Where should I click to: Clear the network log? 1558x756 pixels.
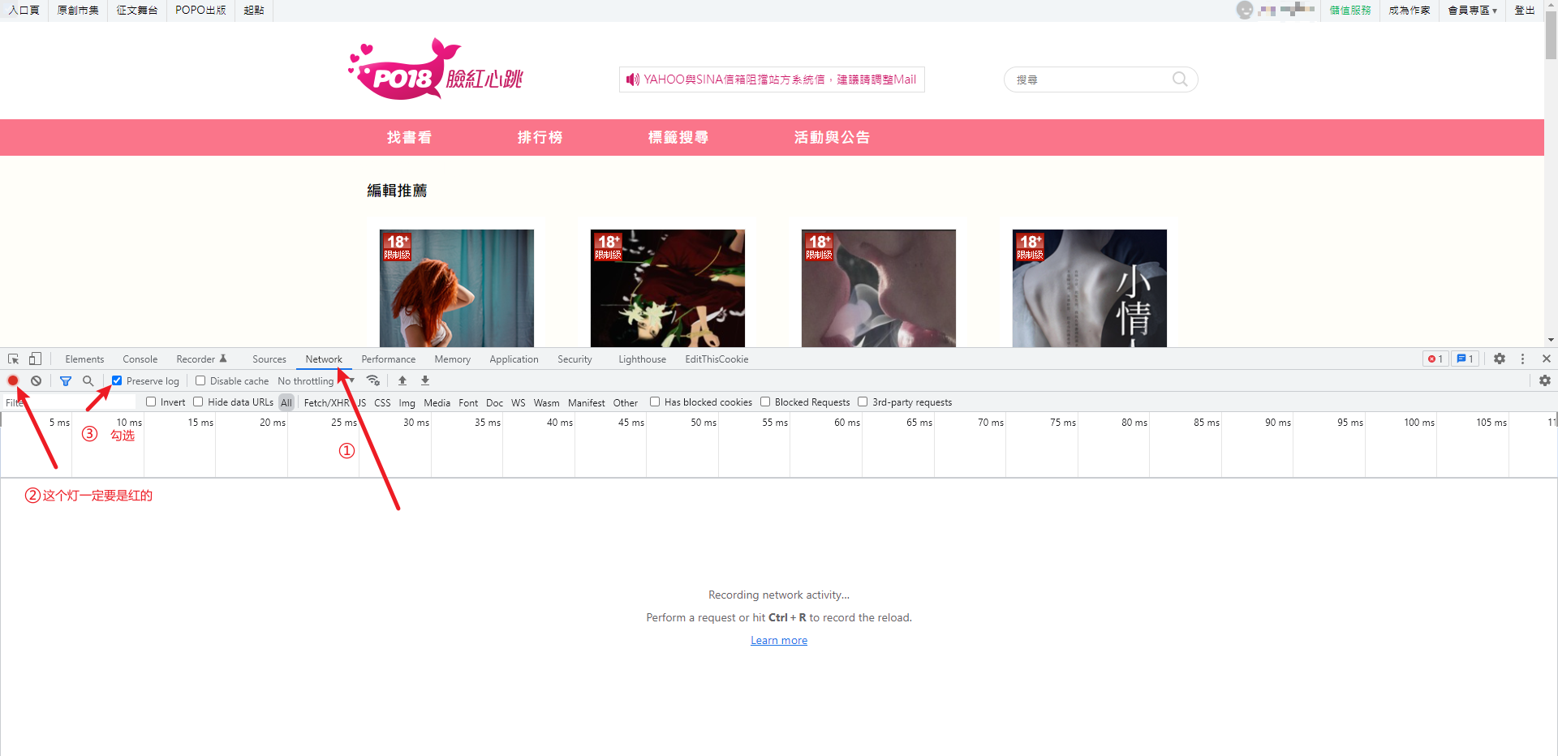tap(36, 380)
